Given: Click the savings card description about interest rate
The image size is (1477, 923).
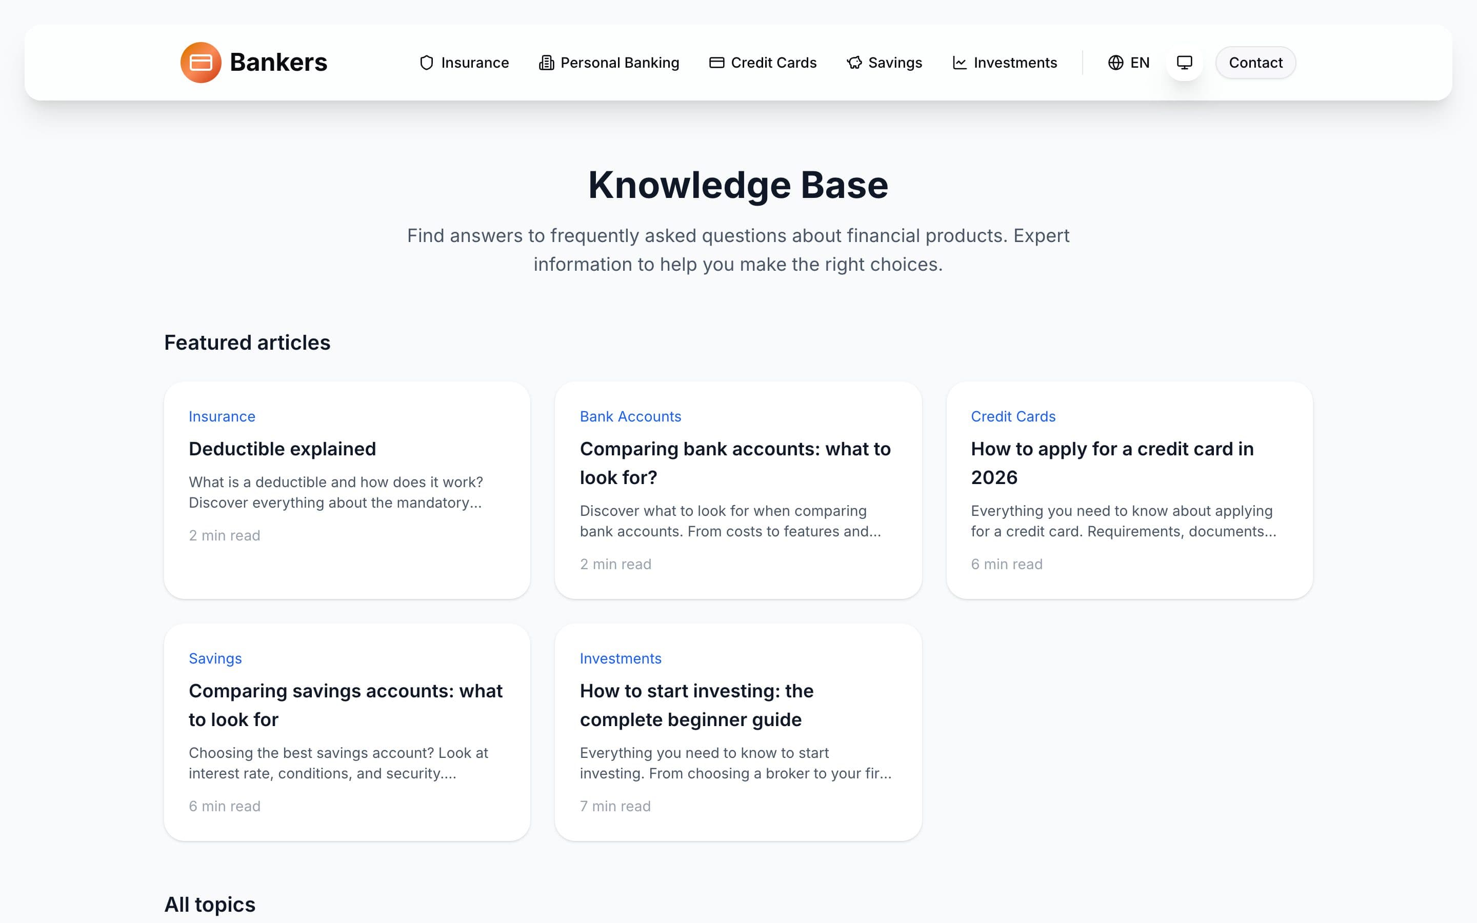Looking at the screenshot, I should pos(338,763).
